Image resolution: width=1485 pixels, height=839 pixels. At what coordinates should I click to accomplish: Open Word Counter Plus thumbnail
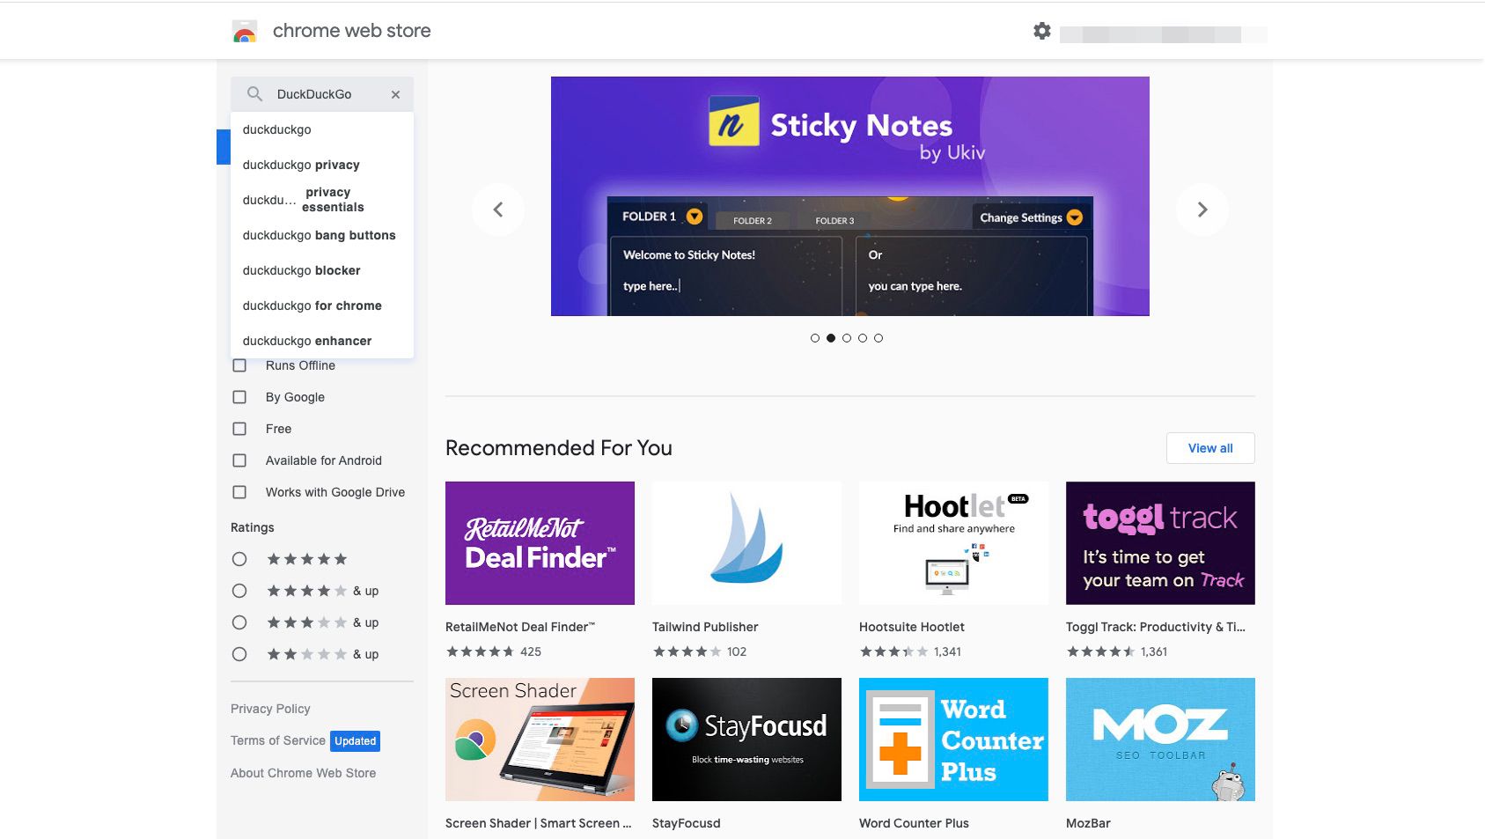[953, 740]
